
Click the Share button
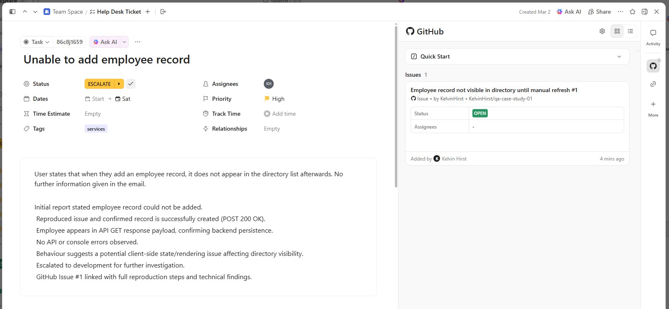(x=599, y=12)
